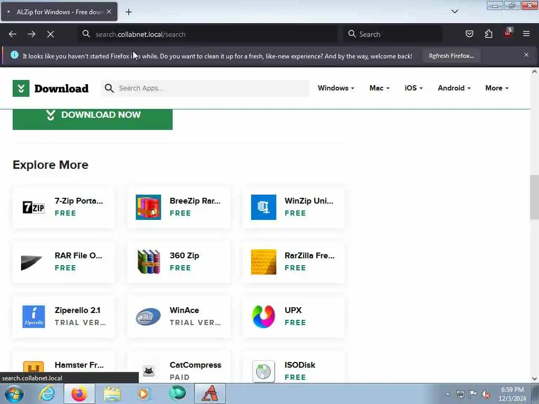The height and width of the screenshot is (404, 539).
Task: Click the ISODisk disc icon
Action: click(x=263, y=371)
